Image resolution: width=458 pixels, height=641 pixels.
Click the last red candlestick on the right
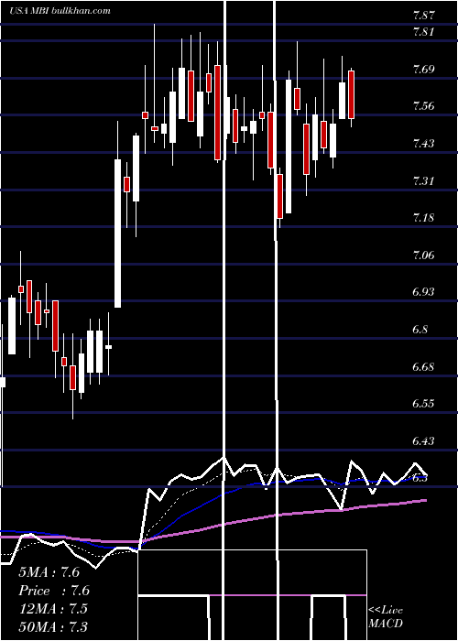point(351,94)
